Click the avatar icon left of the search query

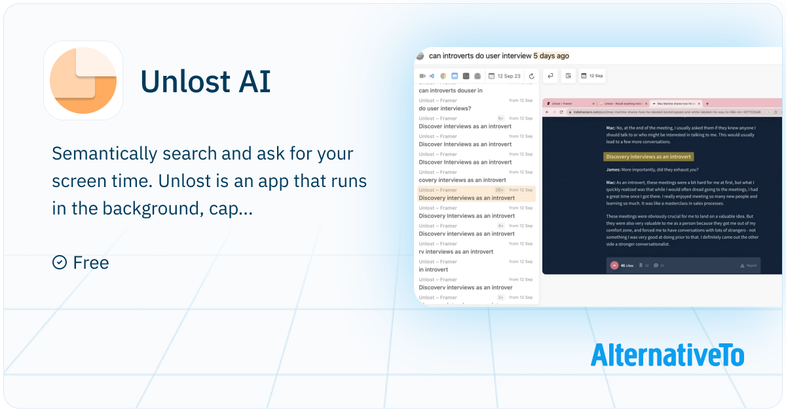point(421,56)
